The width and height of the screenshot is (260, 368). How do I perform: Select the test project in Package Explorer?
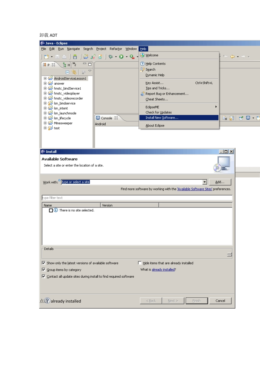pyautogui.click(x=57, y=128)
